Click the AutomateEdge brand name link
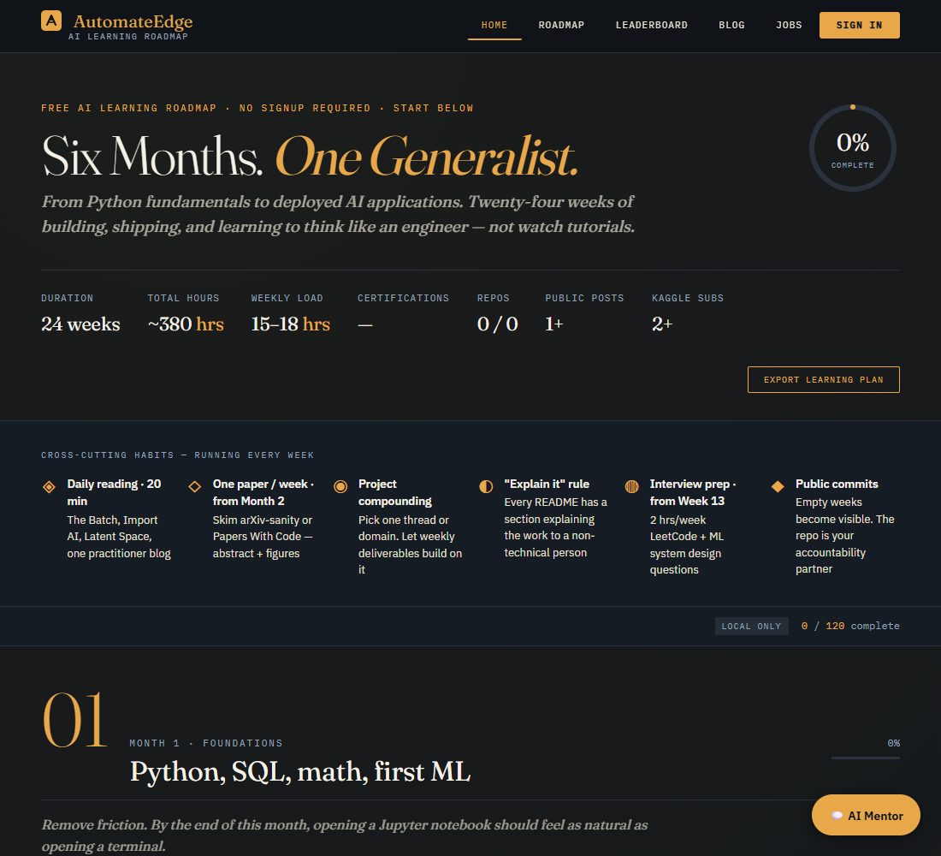The width and height of the screenshot is (941, 856). click(133, 21)
